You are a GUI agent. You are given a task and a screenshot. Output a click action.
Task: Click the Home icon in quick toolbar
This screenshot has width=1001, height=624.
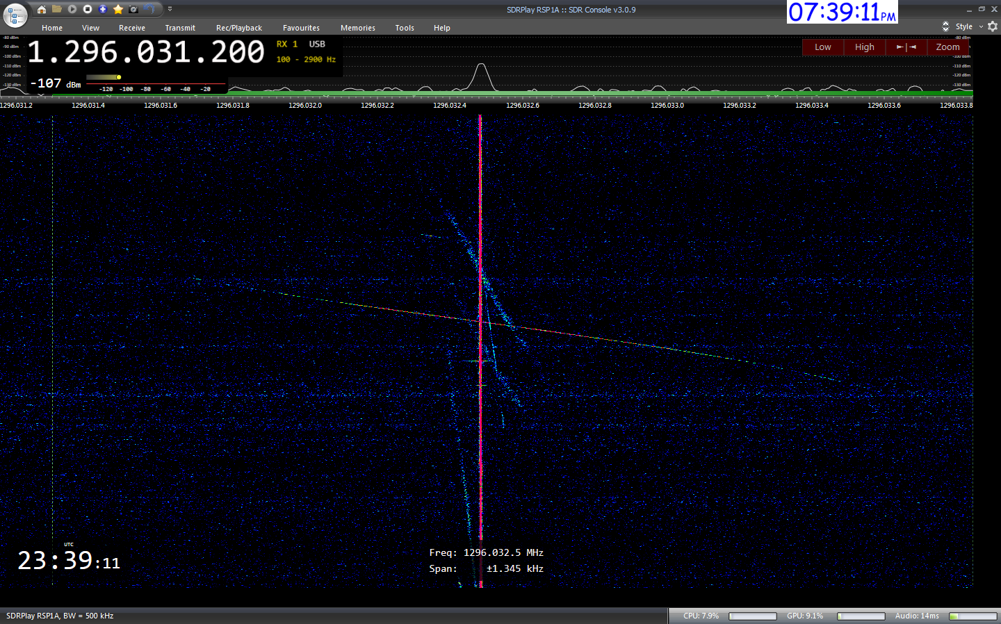42,9
